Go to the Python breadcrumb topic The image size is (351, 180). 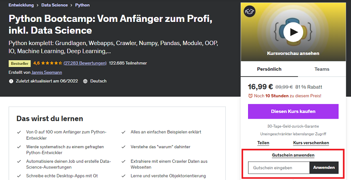click(82, 6)
